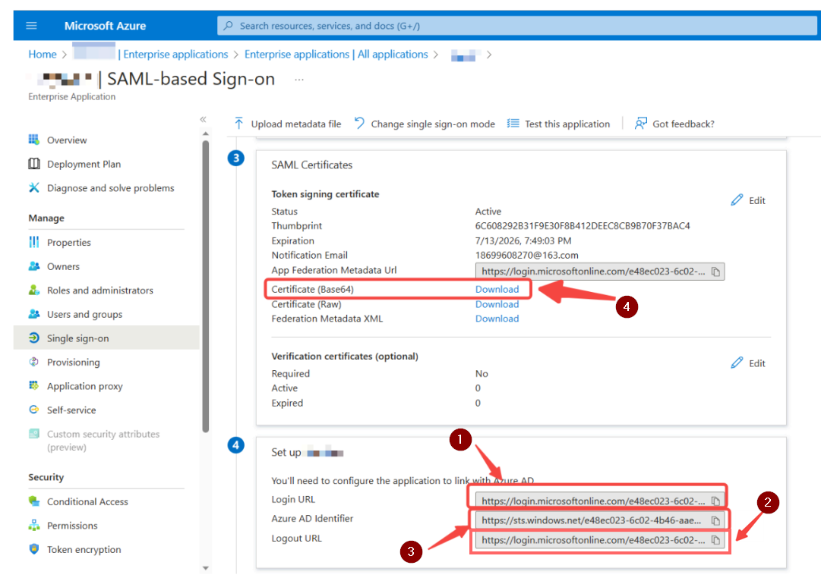
Task: Click sidebar scrollbar up arrow
Action: 206,134
